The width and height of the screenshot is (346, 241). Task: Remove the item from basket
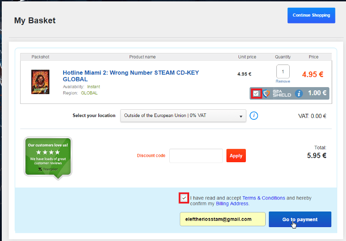pyautogui.click(x=283, y=82)
